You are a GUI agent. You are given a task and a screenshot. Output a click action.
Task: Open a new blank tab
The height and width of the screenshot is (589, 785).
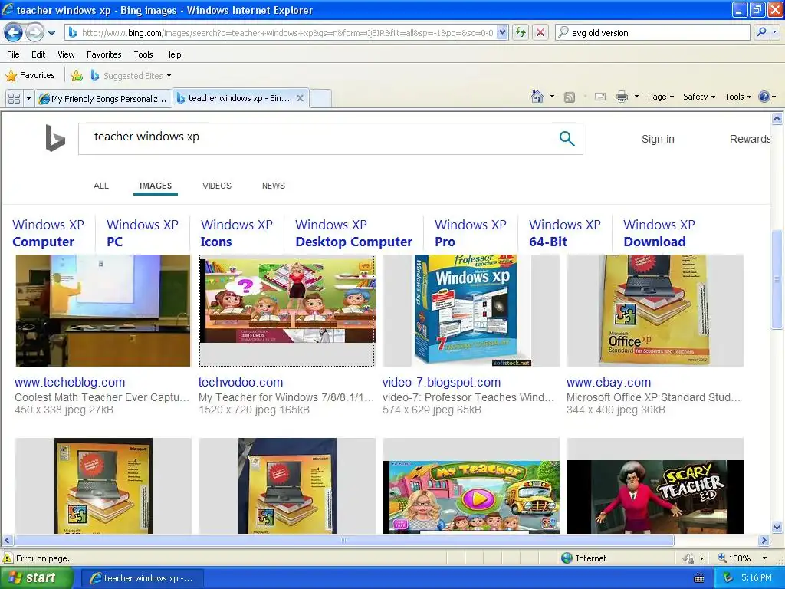pyautogui.click(x=320, y=98)
